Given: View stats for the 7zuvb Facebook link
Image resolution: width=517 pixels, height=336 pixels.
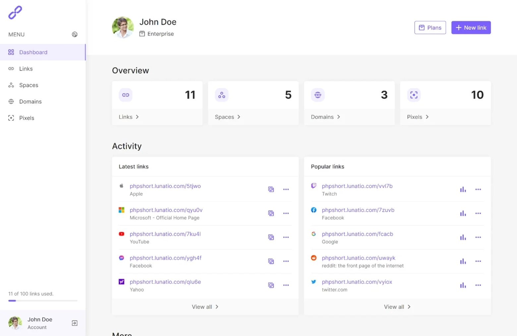Looking at the screenshot, I should (463, 213).
